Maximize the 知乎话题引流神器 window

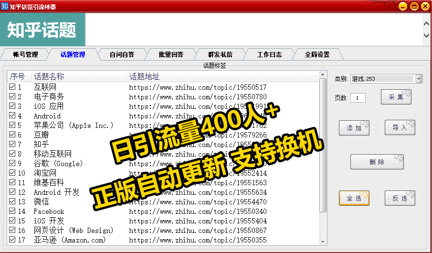click(x=414, y=6)
